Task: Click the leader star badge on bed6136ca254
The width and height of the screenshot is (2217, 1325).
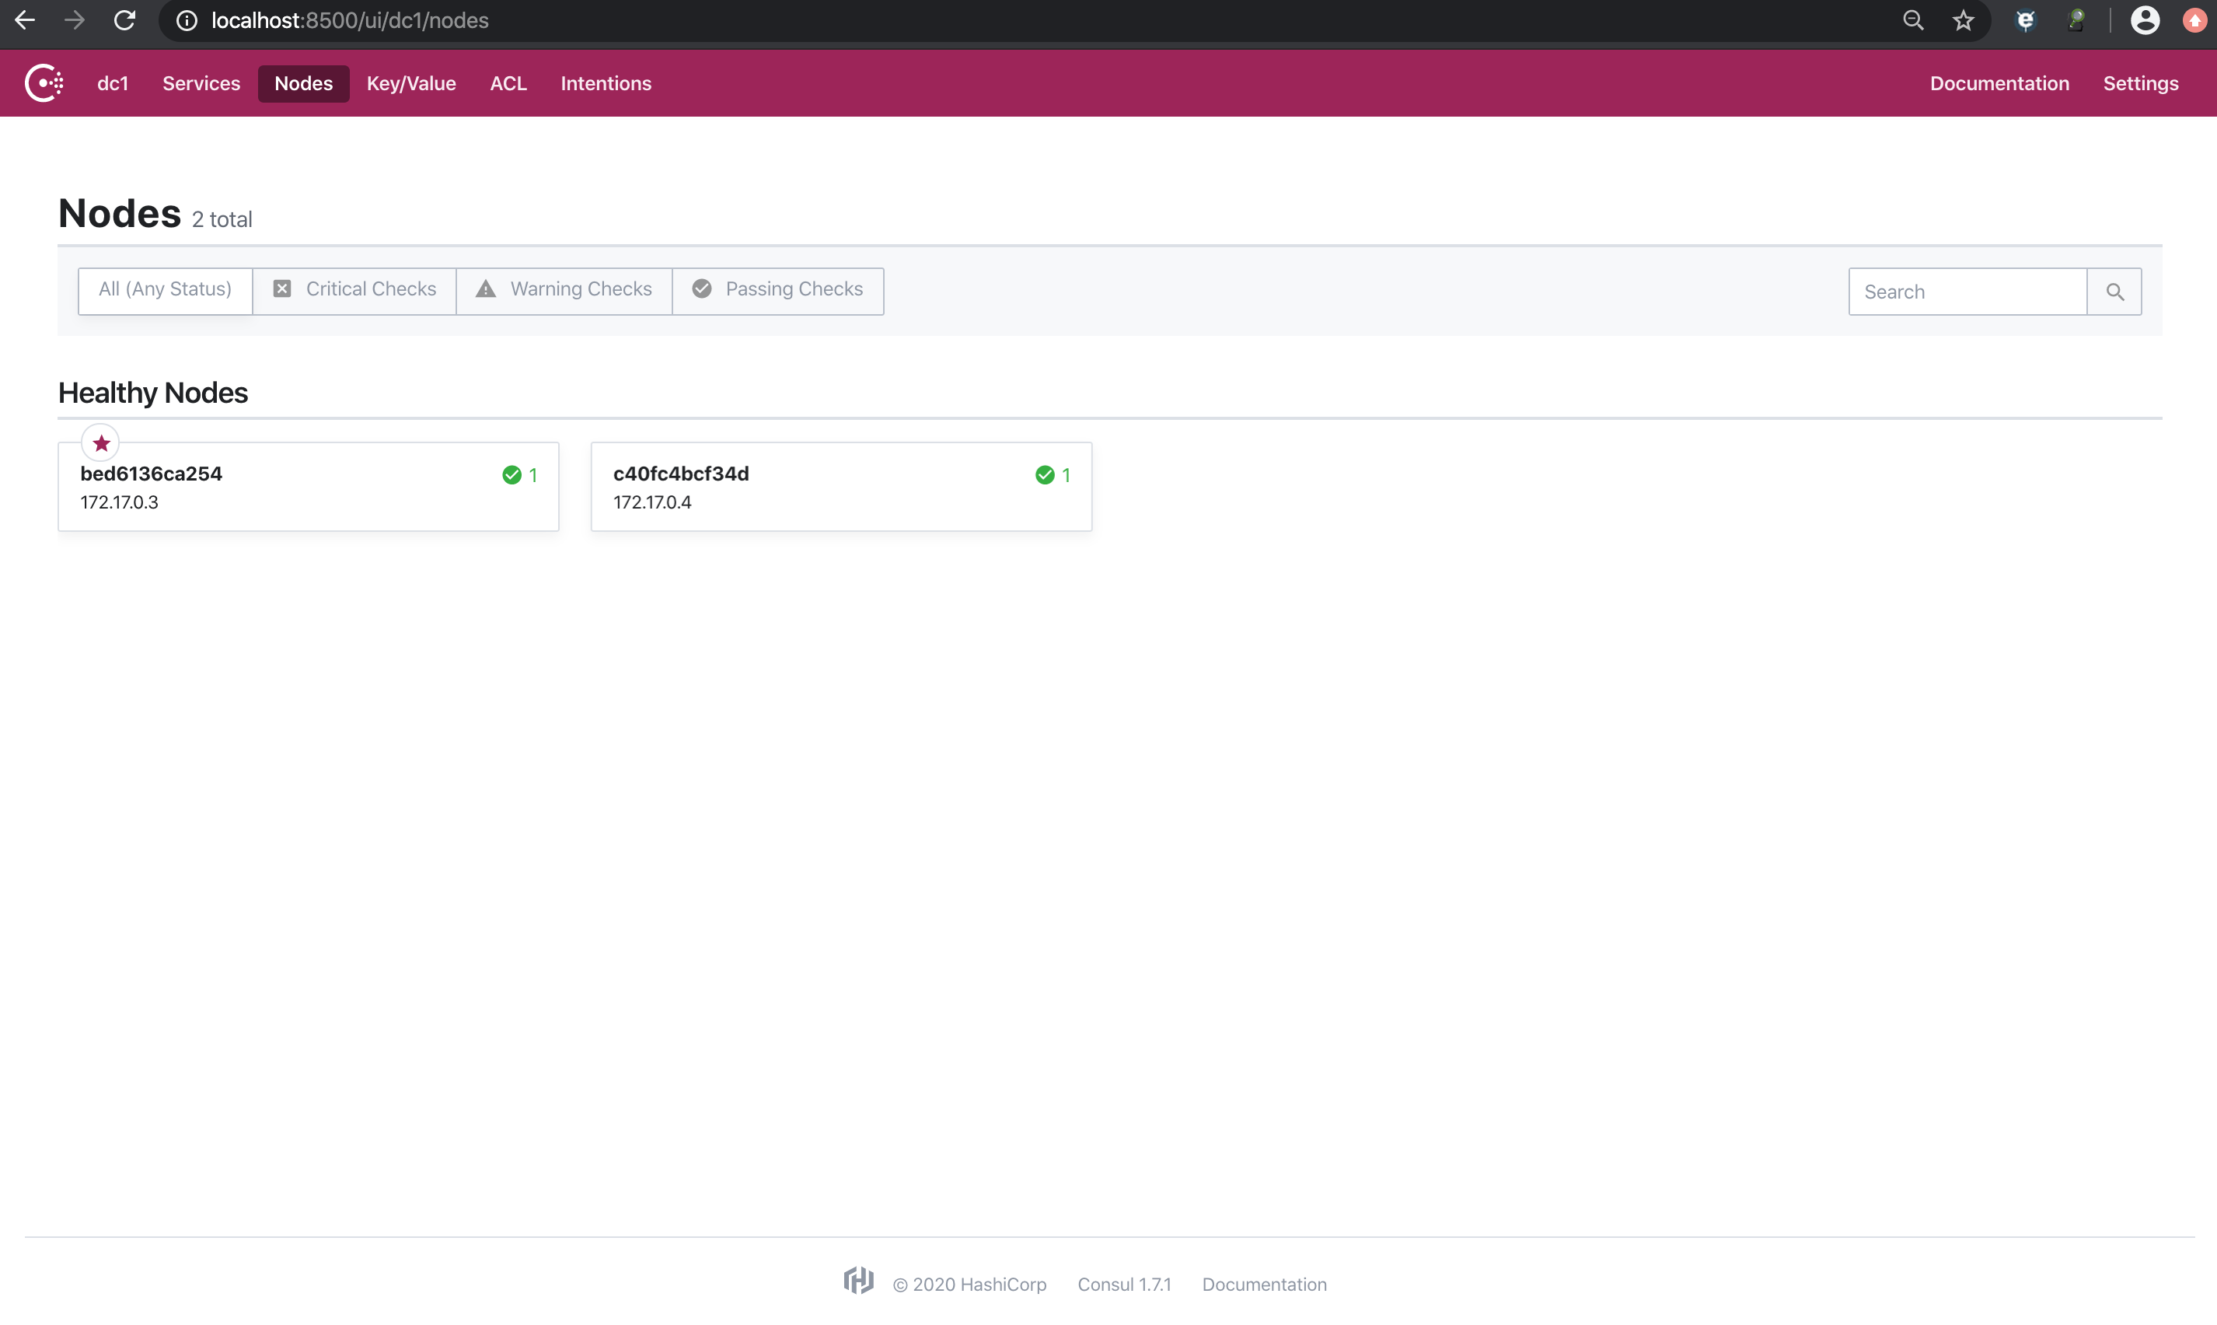Action: pos(101,443)
